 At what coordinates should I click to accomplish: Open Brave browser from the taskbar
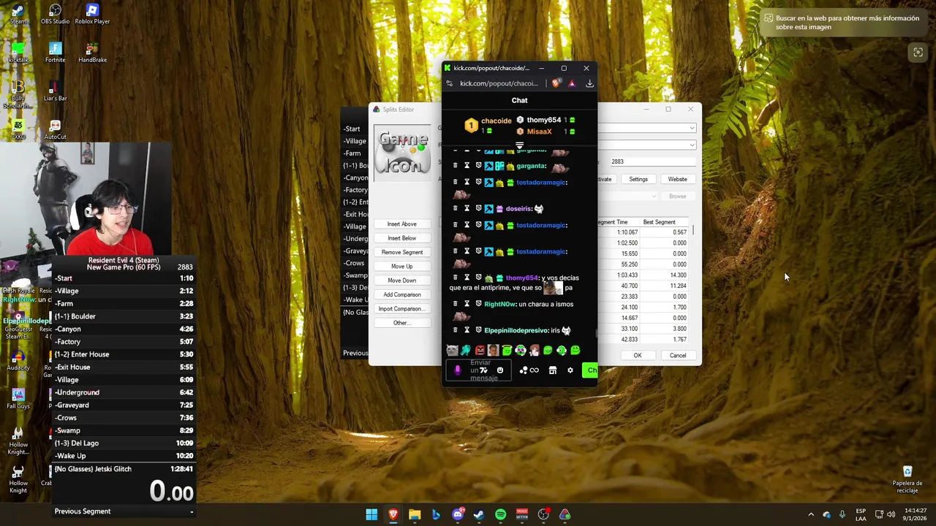pyautogui.click(x=393, y=515)
